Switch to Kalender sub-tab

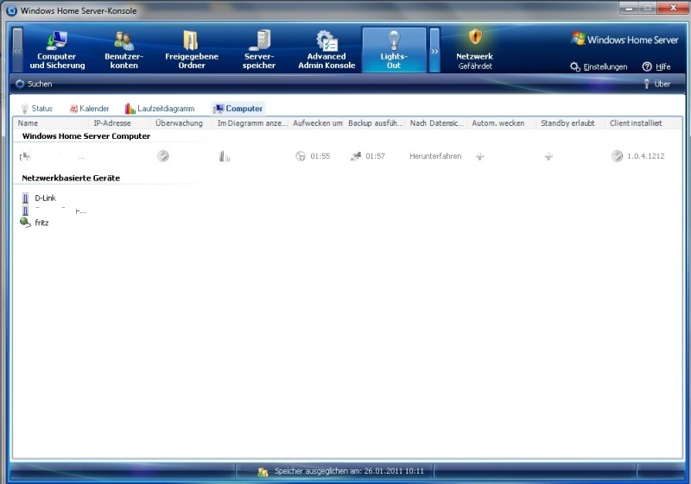(89, 108)
